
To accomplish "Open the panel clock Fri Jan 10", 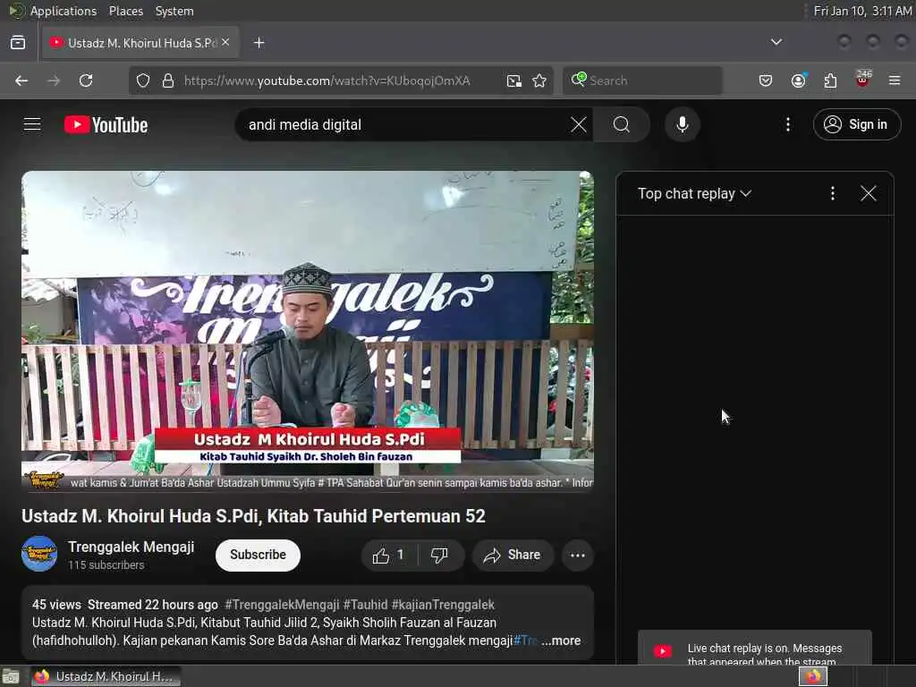I will (862, 11).
